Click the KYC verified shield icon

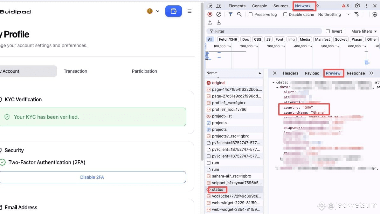click(x=7, y=117)
